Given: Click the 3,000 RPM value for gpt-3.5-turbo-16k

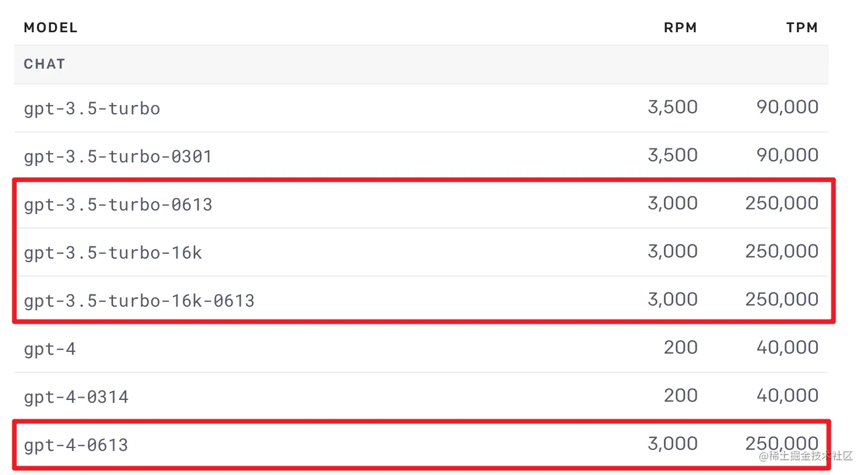Looking at the screenshot, I should pos(673,252).
